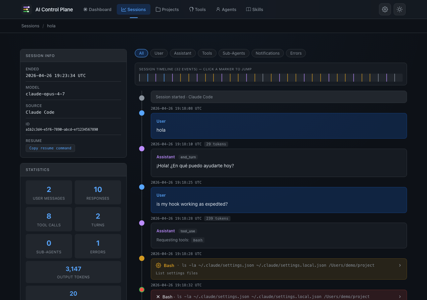
Task: Click the timestamp 2026-04-26 19:18:08 UTC
Action: (176, 108)
